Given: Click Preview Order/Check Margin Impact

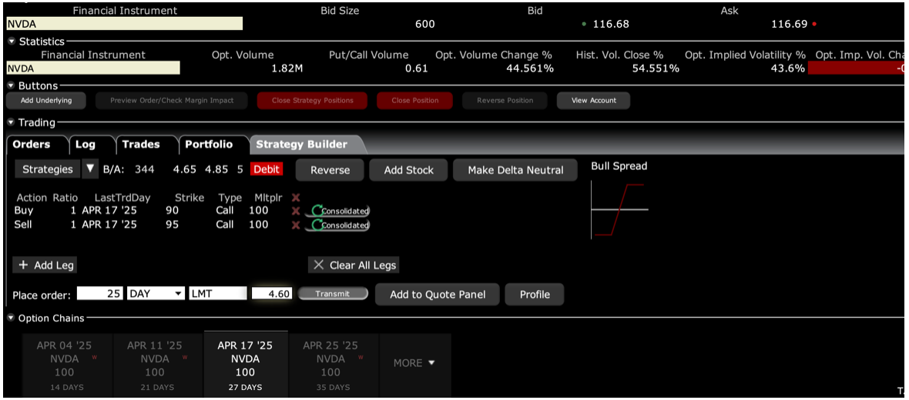Looking at the screenshot, I should (173, 101).
